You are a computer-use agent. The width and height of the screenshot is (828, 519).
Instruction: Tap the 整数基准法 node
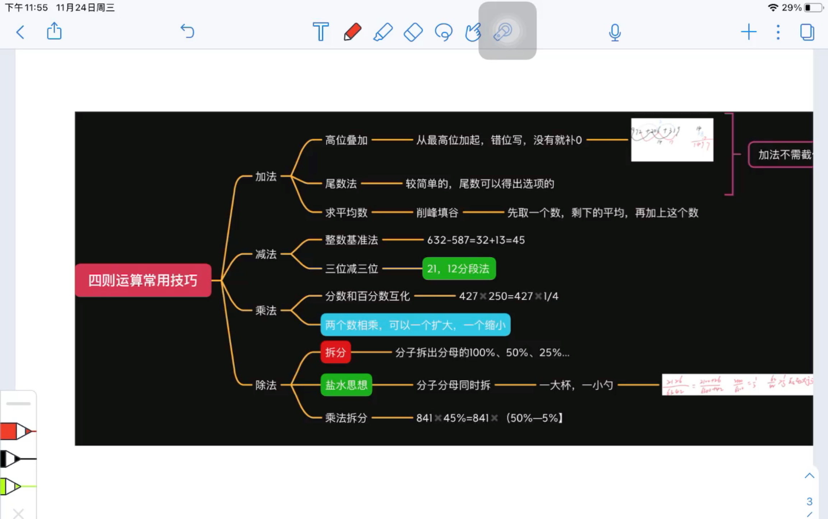(x=351, y=240)
